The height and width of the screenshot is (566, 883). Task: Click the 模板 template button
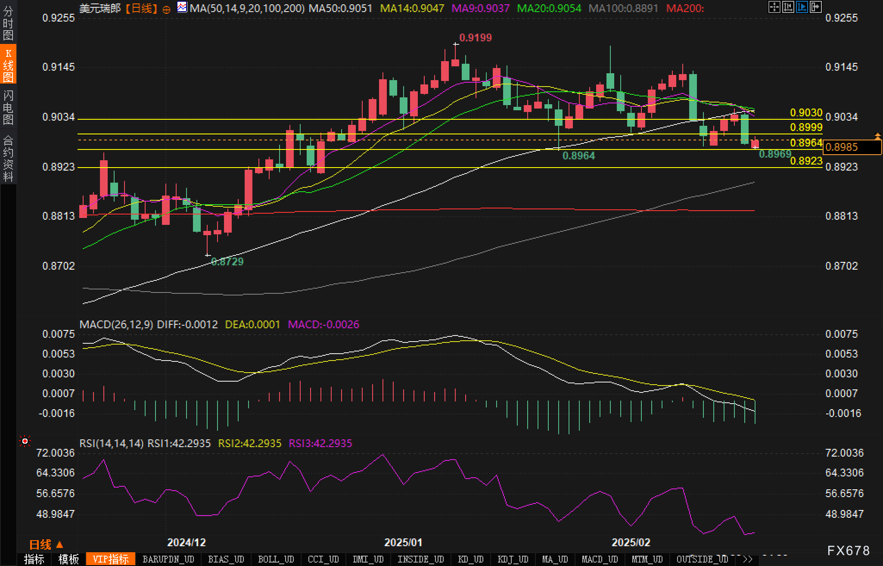pyautogui.click(x=68, y=559)
